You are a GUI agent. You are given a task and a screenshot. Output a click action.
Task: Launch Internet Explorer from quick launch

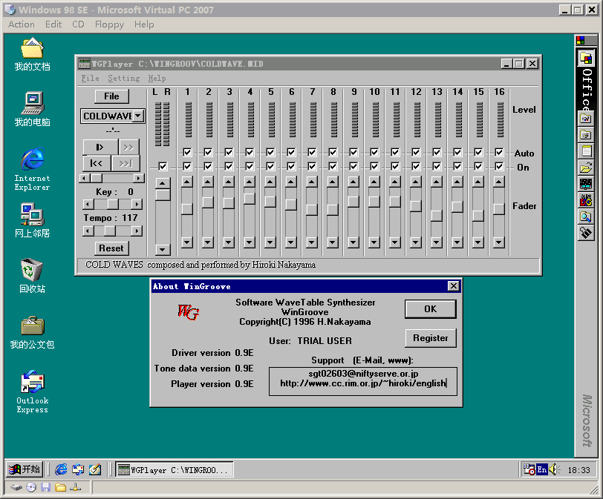point(61,469)
